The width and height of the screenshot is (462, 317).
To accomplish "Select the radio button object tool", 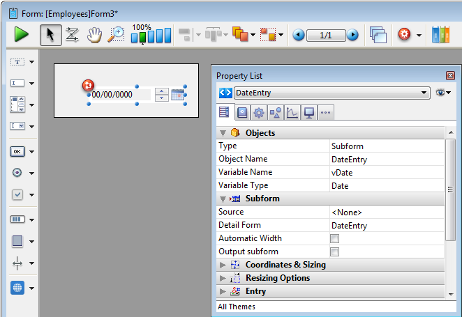I will click(17, 173).
